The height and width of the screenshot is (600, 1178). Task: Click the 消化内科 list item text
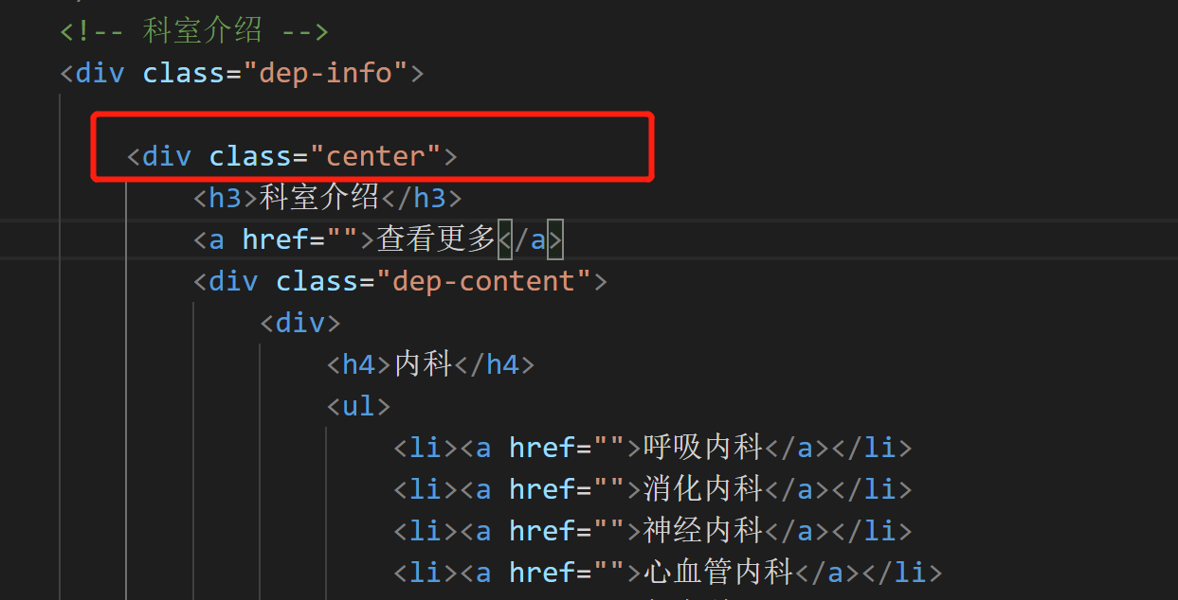pos(702,489)
